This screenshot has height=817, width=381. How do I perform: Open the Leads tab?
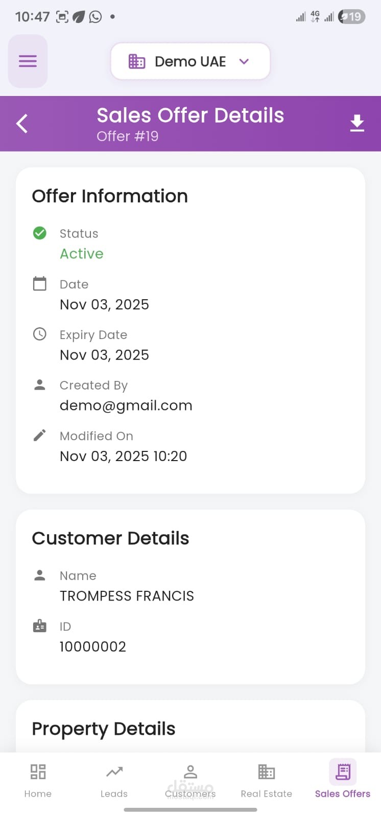coord(114,780)
